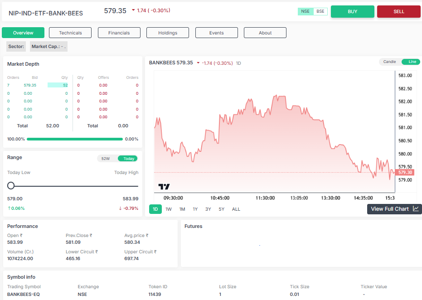Click the red SELL button
This screenshot has height=300, width=422.
(x=398, y=12)
